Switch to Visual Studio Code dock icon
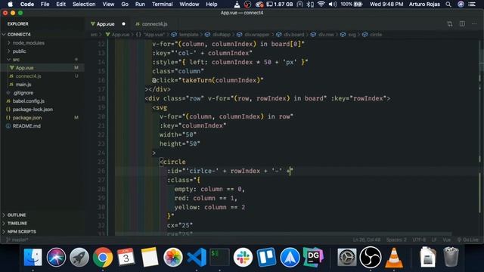This screenshot has height=272, width=484. click(197, 257)
